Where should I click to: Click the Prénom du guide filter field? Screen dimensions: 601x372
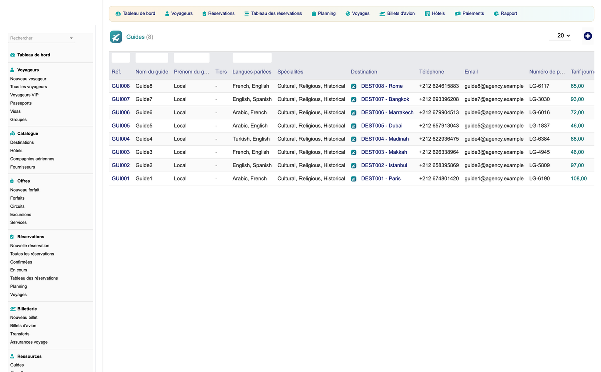[x=192, y=58]
